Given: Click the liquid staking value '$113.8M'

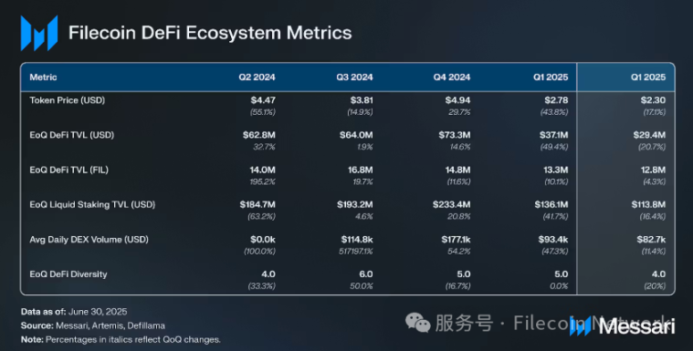Looking at the screenshot, I should tap(648, 205).
